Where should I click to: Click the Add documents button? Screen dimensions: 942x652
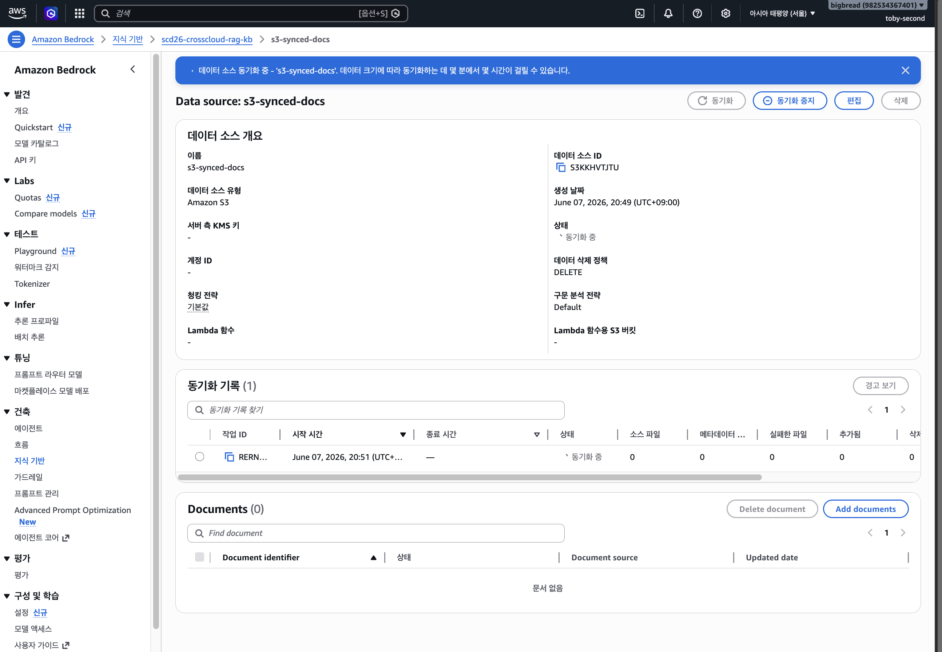[866, 509]
